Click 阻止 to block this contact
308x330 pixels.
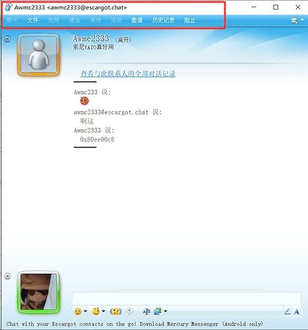(x=189, y=20)
